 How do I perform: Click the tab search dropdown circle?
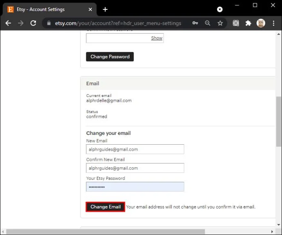click(220, 9)
